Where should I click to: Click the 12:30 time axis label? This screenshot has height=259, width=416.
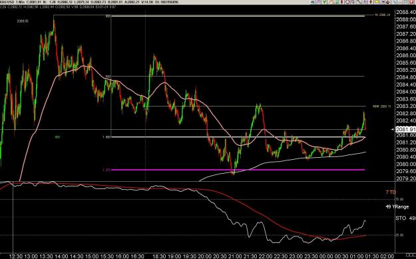[x=16, y=256]
